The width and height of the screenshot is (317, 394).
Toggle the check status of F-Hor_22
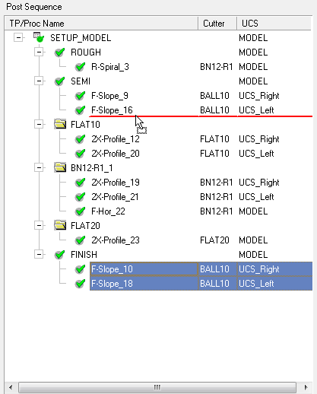pos(81,211)
